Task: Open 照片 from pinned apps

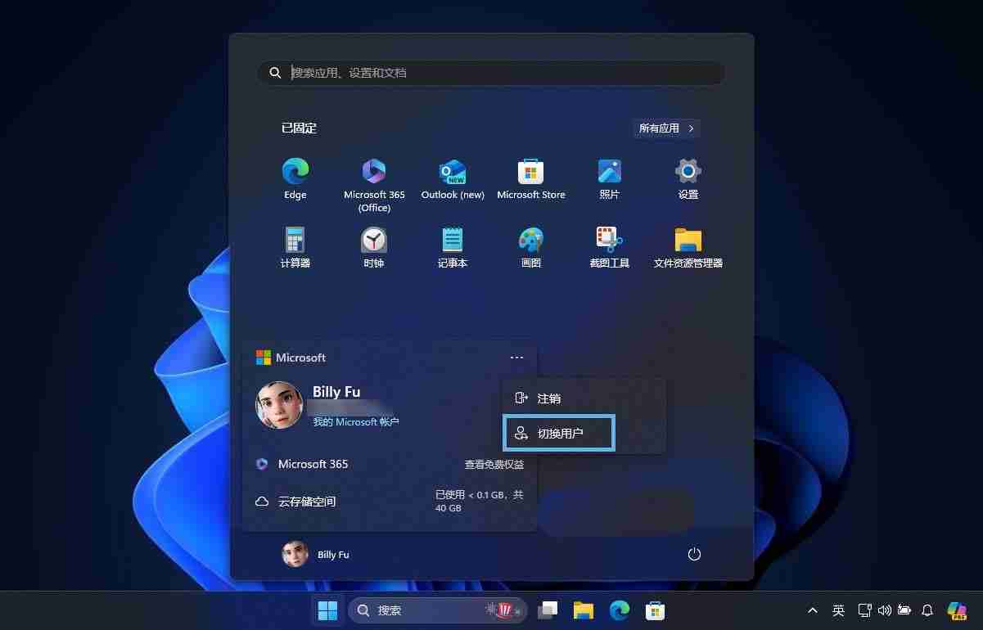Action: [x=609, y=173]
